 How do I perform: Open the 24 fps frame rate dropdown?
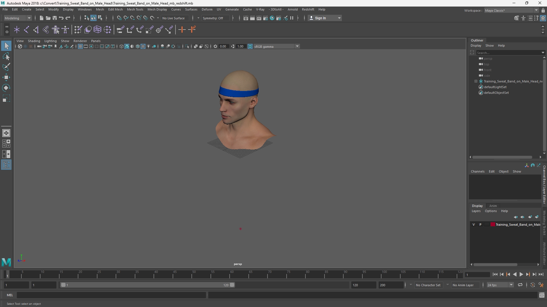click(500, 285)
